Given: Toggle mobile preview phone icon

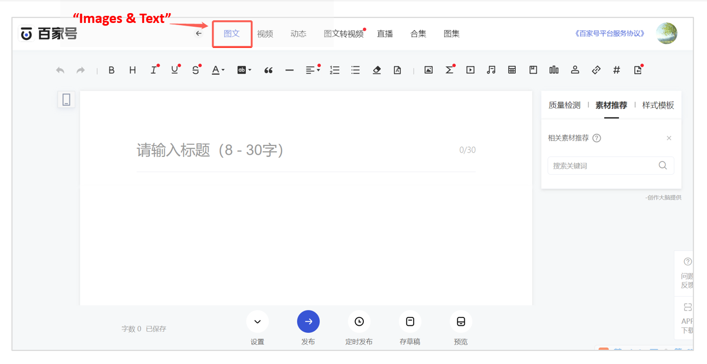Looking at the screenshot, I should 66,99.
